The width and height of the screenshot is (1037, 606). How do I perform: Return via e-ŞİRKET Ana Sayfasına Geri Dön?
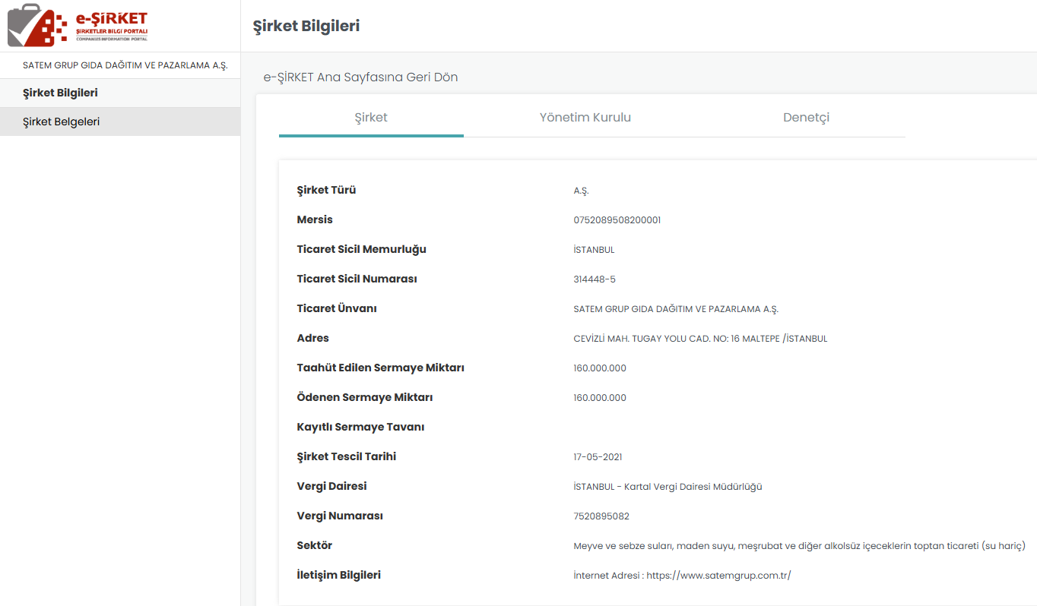point(360,77)
